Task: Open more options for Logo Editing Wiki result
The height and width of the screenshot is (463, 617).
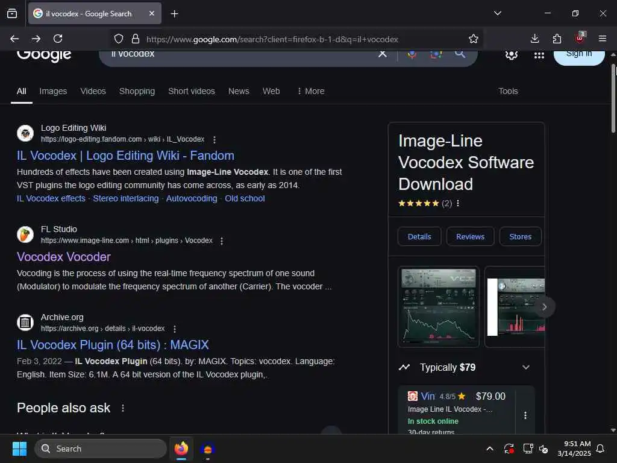Action: tap(215, 139)
